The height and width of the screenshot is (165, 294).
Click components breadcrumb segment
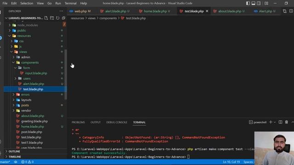pos(108,18)
